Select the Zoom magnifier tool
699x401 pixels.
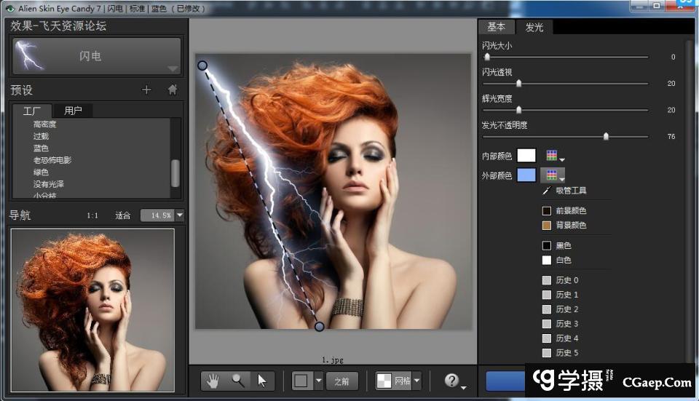(x=237, y=381)
